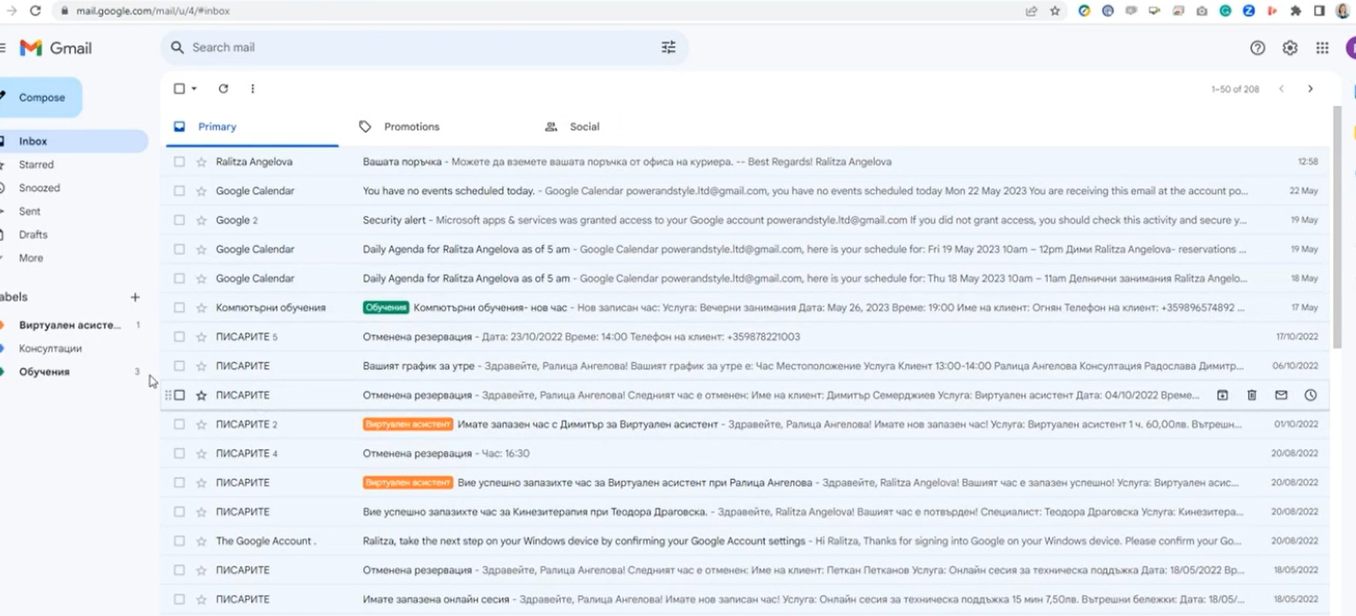1356x616 pixels.
Task: Open the Виртуален асистент label
Action: coord(70,325)
